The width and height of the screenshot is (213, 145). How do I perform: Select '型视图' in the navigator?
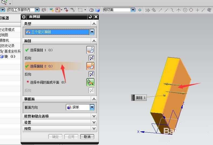pos(4,35)
